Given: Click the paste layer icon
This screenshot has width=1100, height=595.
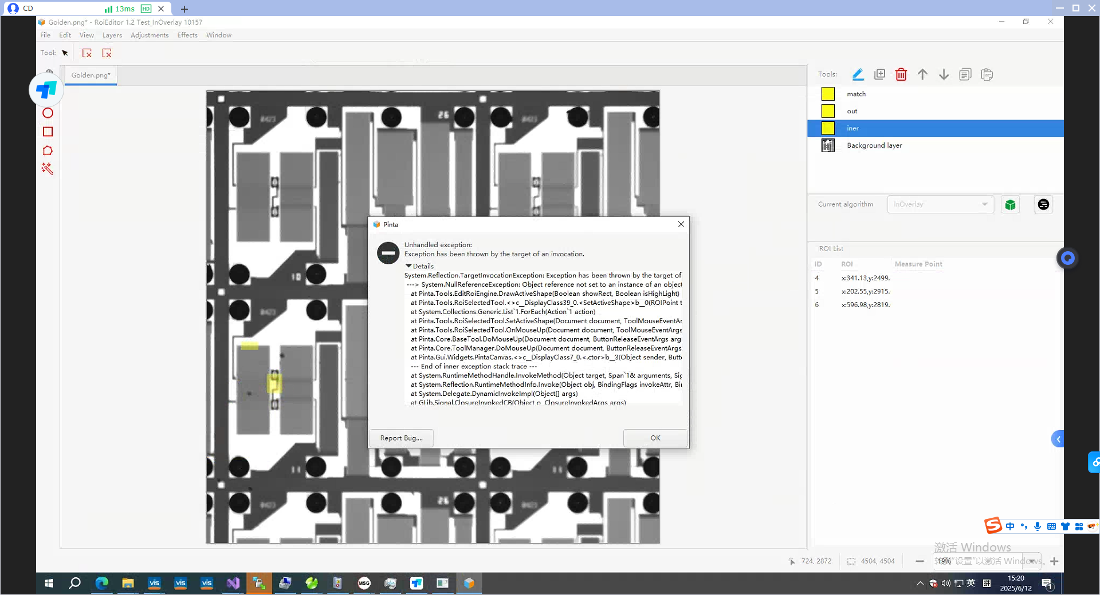Looking at the screenshot, I should click(x=987, y=74).
